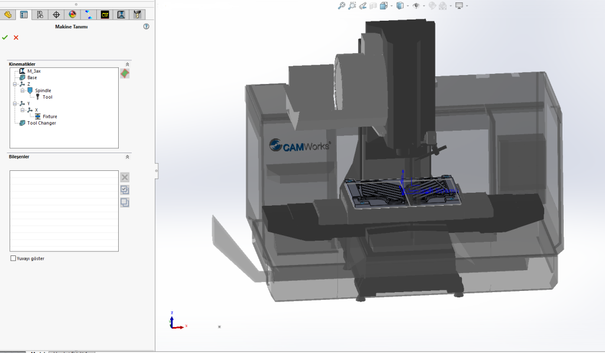The height and width of the screenshot is (353, 605).
Task: Switch to the ConfigurationManager tab
Action: [x=40, y=14]
